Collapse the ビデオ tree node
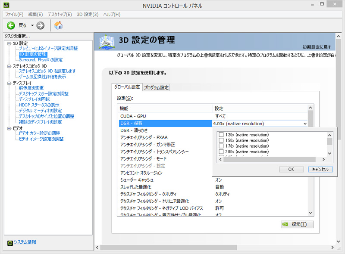Screen dimensions: 345x254 [x=9, y=128]
